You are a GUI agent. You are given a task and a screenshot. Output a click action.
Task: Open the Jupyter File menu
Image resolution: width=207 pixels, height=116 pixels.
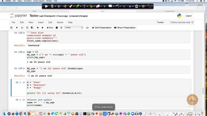[x=13, y=22]
